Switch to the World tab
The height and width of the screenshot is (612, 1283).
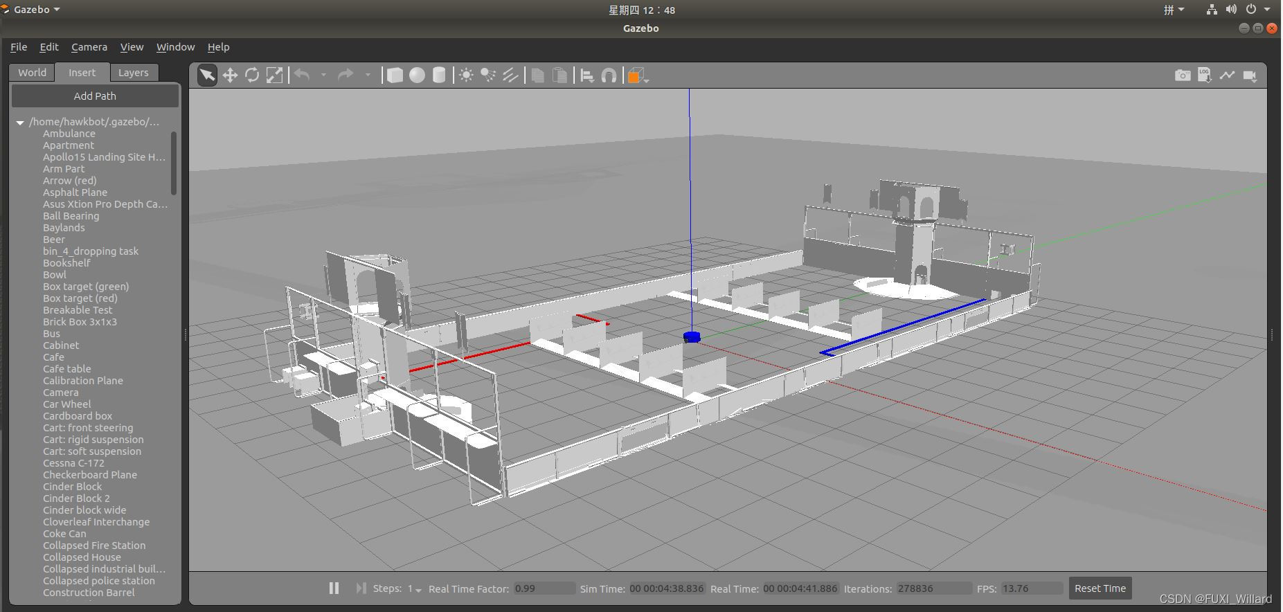[x=32, y=72]
